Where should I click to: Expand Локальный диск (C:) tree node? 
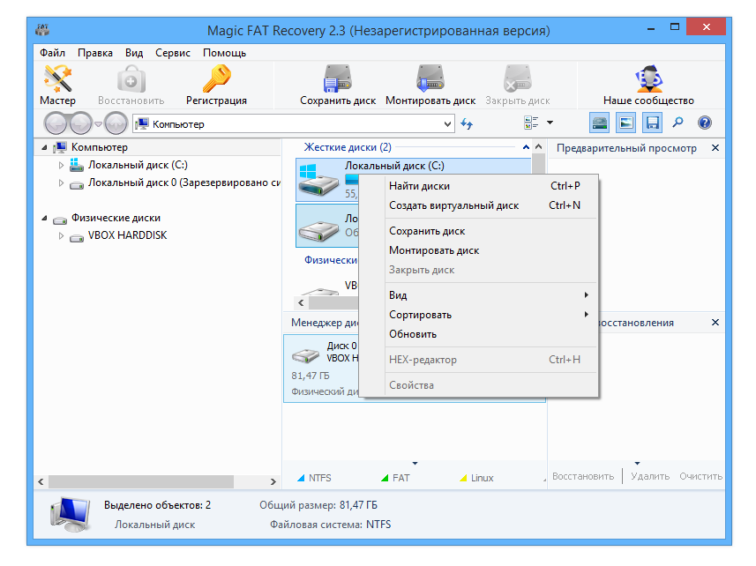[61, 165]
